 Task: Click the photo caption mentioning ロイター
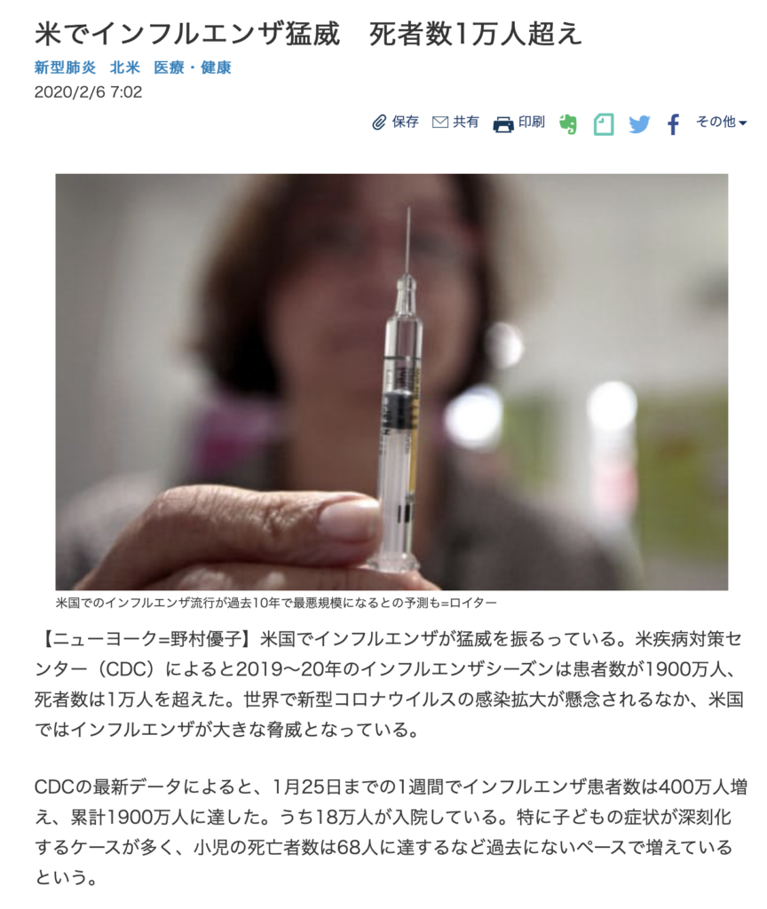tap(276, 603)
